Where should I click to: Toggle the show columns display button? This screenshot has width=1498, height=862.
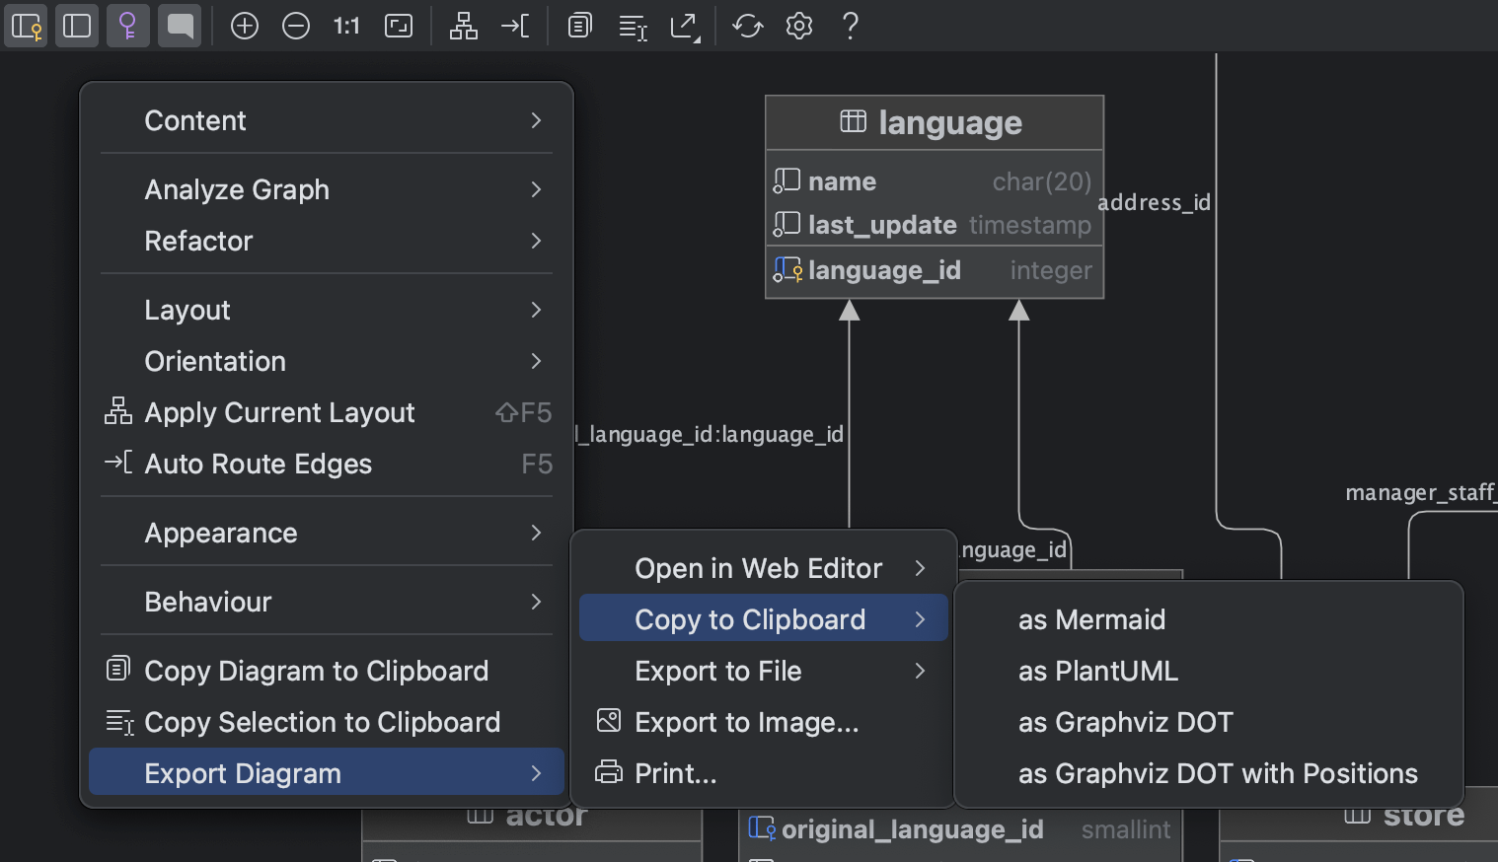77,26
